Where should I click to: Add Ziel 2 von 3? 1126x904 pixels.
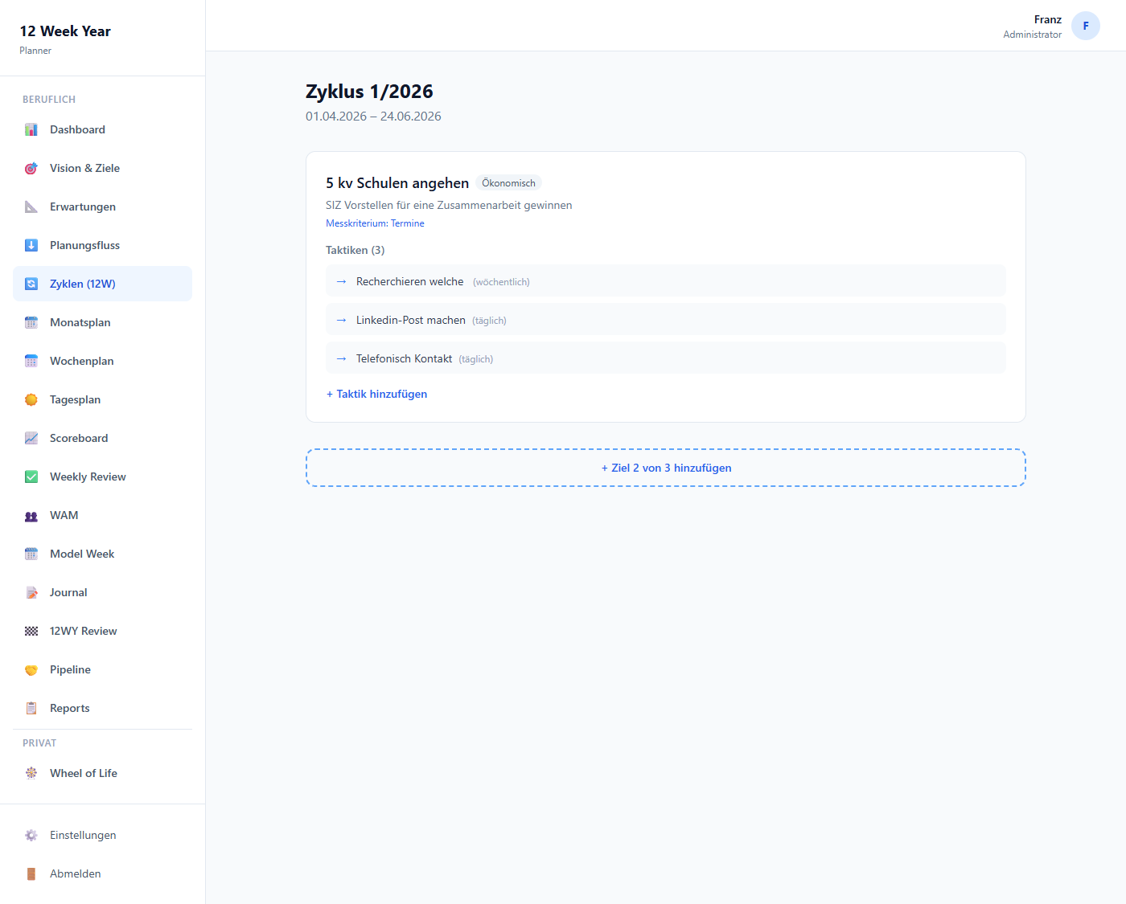coord(666,468)
